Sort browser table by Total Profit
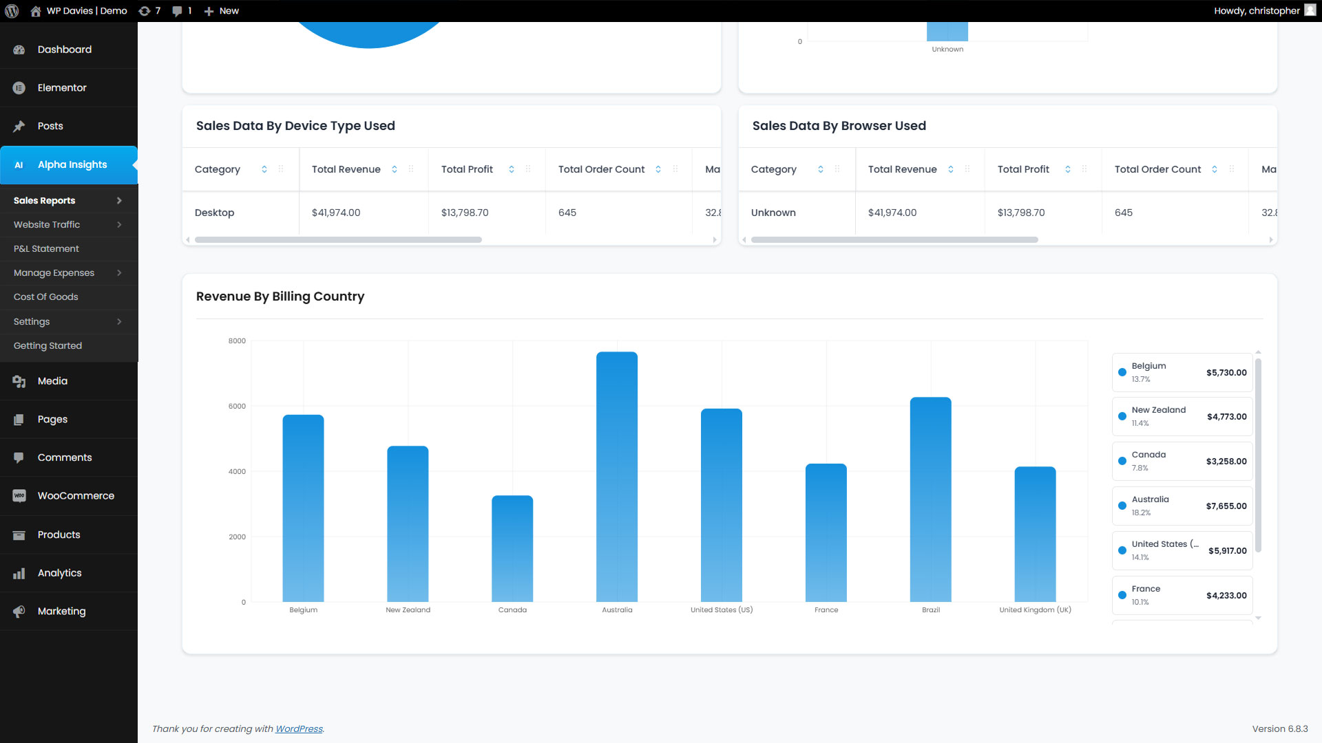The width and height of the screenshot is (1322, 743). click(1068, 169)
